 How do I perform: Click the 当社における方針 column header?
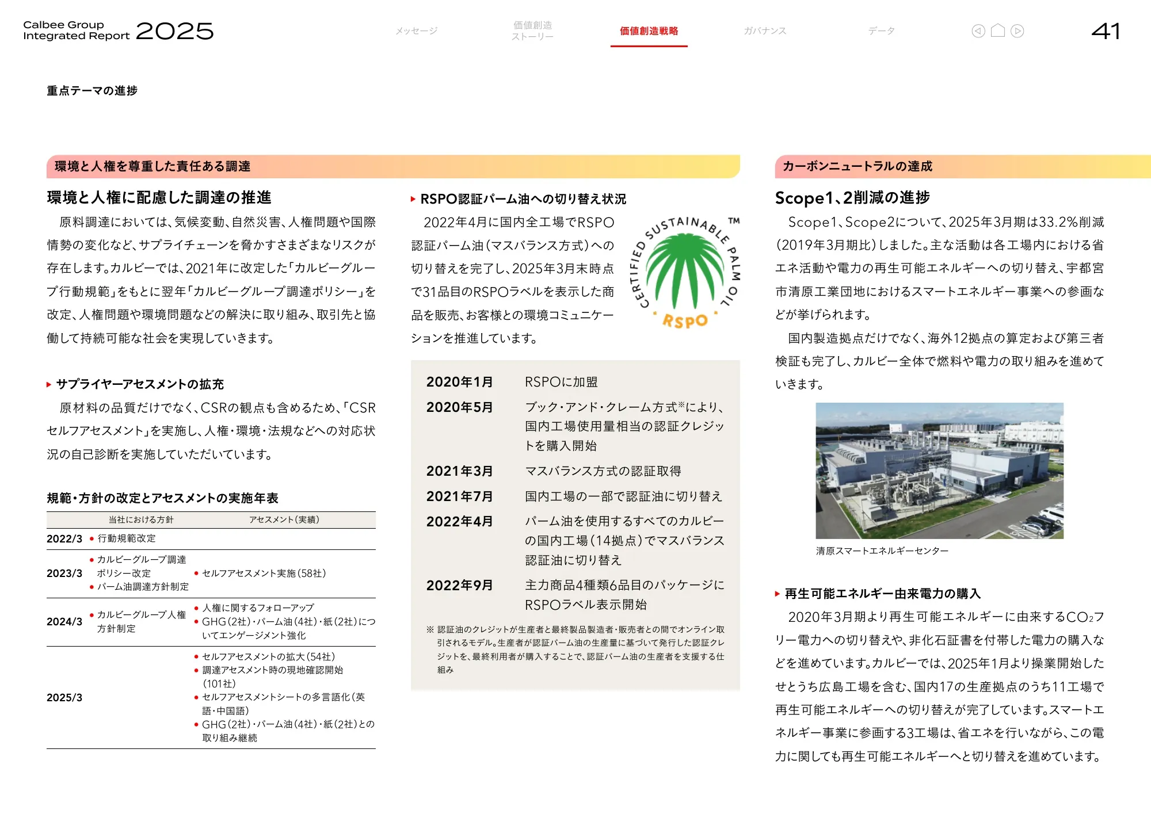[x=141, y=520]
